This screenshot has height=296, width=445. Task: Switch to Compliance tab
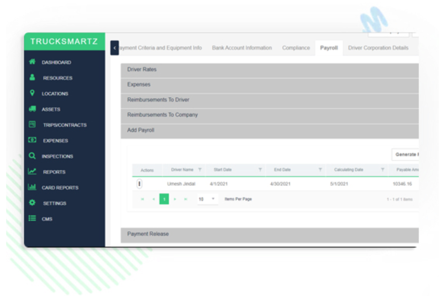(296, 48)
